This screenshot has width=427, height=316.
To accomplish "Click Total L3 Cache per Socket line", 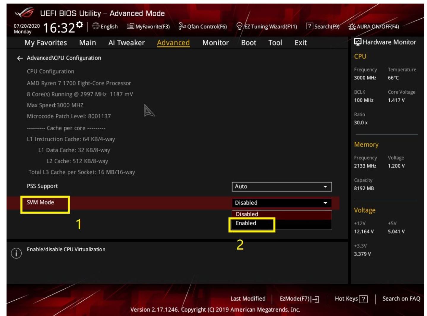I will (x=82, y=172).
